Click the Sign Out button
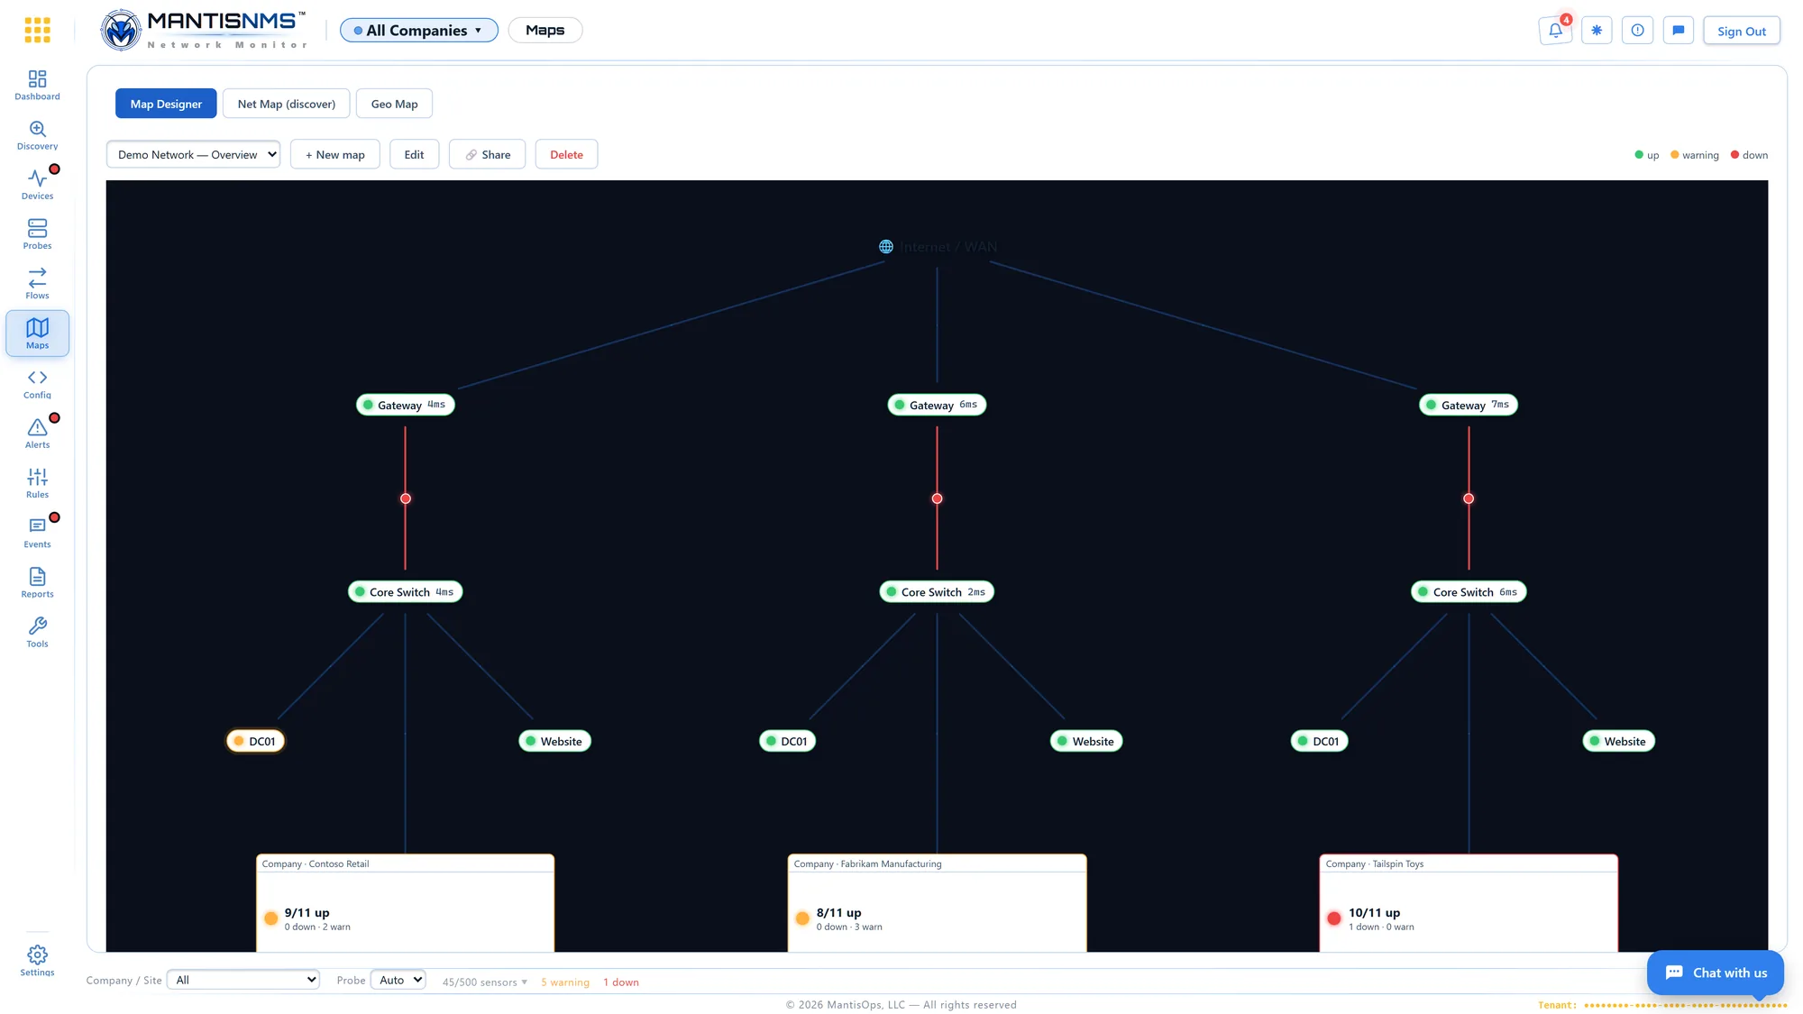This screenshot has height=1014, width=1803. click(1741, 31)
